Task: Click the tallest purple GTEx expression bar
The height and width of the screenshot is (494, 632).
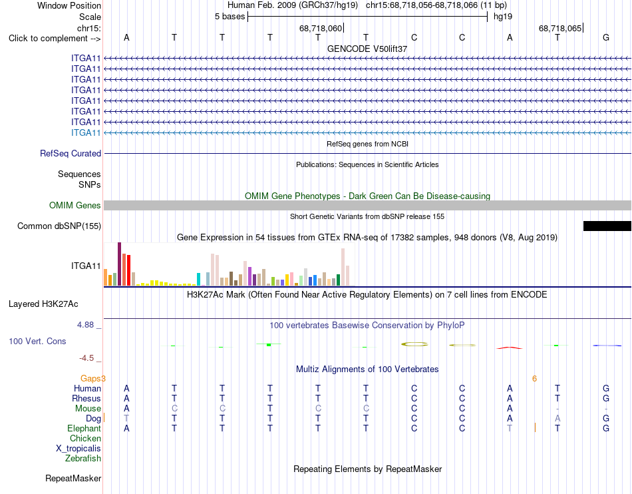Action: [119, 264]
